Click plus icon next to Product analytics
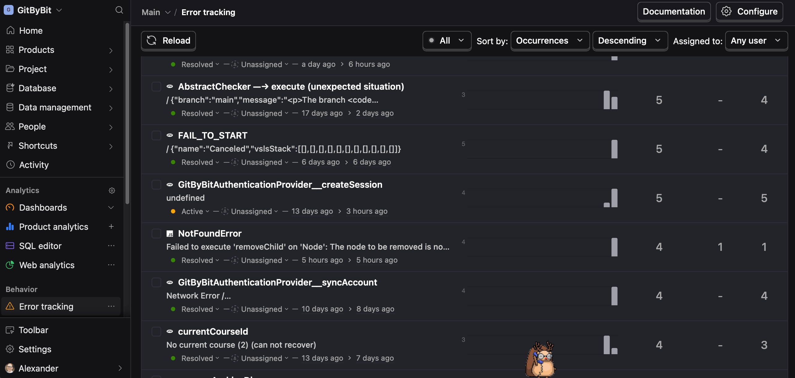Image resolution: width=795 pixels, height=378 pixels. point(111,227)
